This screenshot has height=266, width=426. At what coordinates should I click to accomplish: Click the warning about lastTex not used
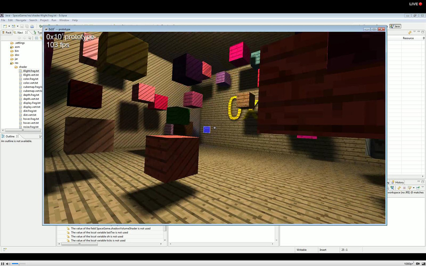pos(97,232)
